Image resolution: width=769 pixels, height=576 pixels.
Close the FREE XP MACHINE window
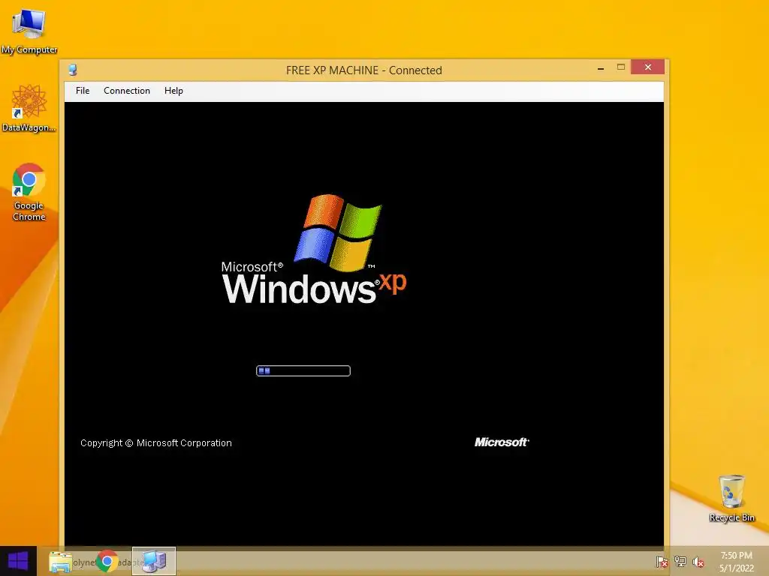click(x=648, y=67)
